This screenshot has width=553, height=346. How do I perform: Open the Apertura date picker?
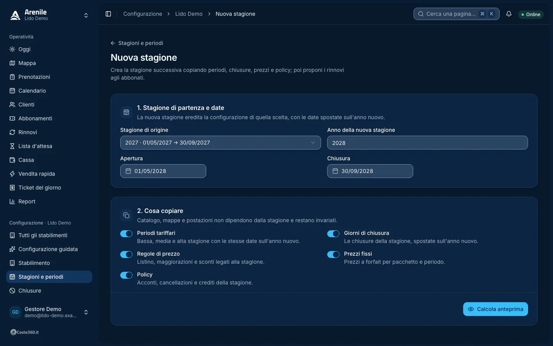click(163, 171)
